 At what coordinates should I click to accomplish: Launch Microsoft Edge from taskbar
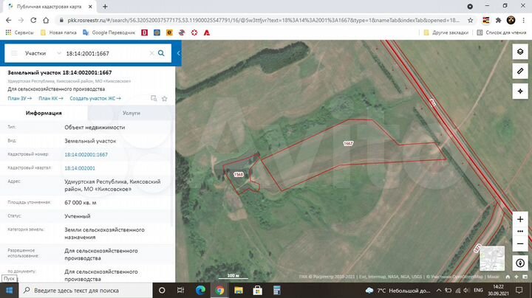coord(200,291)
